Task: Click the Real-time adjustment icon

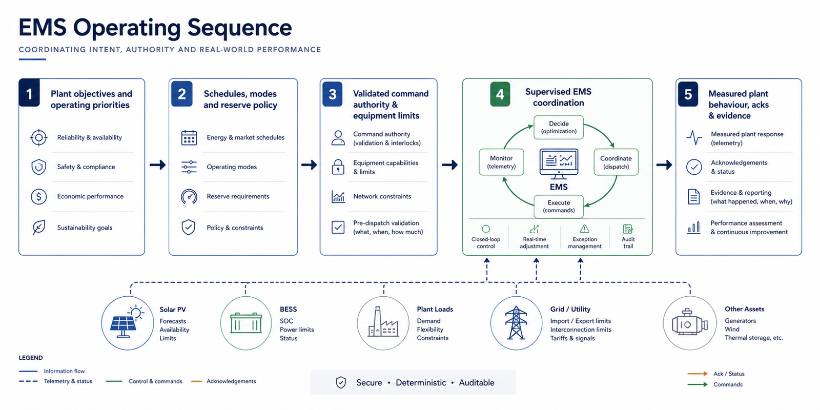Action: (535, 229)
